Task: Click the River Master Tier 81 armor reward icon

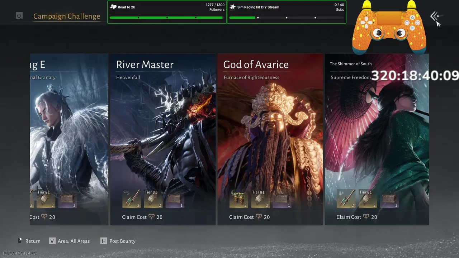Action: pyautogui.click(x=153, y=199)
